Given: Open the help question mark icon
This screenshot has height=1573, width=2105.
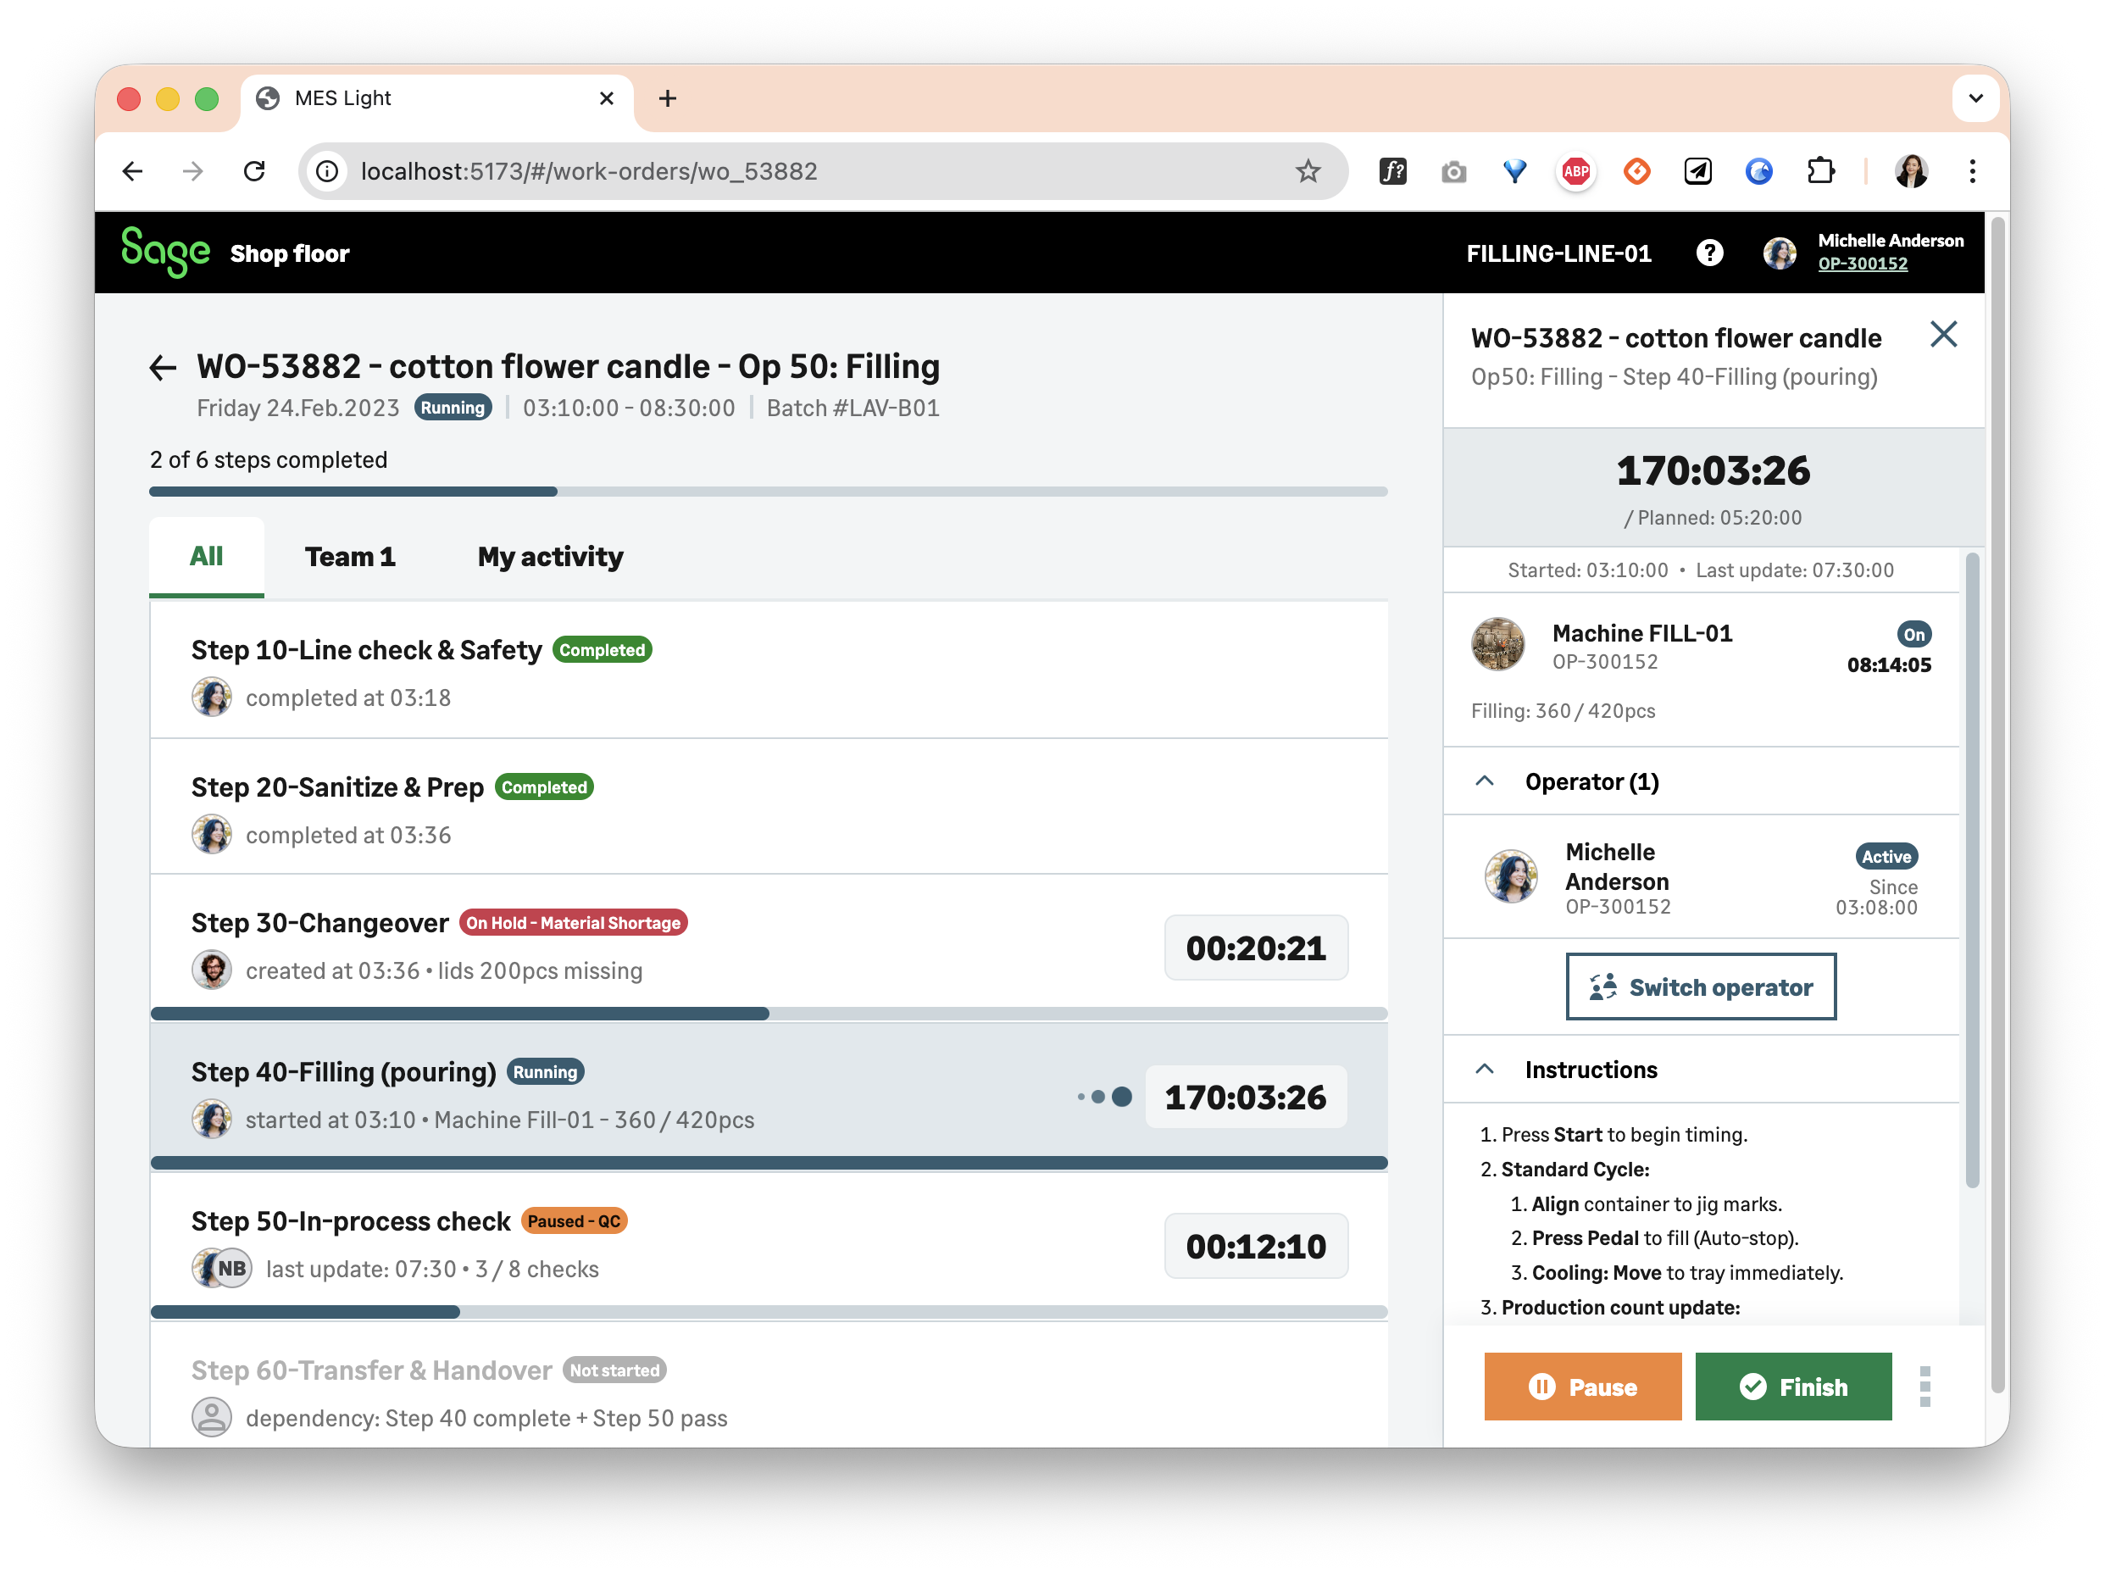Looking at the screenshot, I should (1709, 253).
